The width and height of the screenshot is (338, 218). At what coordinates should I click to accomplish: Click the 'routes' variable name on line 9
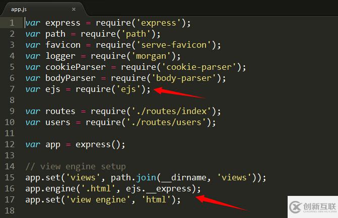[x=60, y=111]
